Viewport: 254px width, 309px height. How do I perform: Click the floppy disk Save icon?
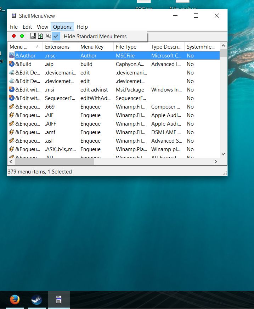pos(33,36)
